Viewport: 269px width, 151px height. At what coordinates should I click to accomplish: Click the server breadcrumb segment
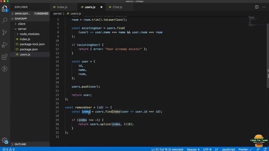point(57,13)
